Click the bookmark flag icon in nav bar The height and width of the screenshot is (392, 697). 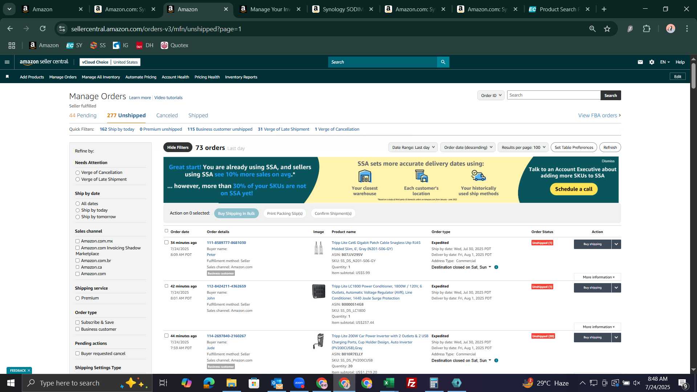(7, 77)
